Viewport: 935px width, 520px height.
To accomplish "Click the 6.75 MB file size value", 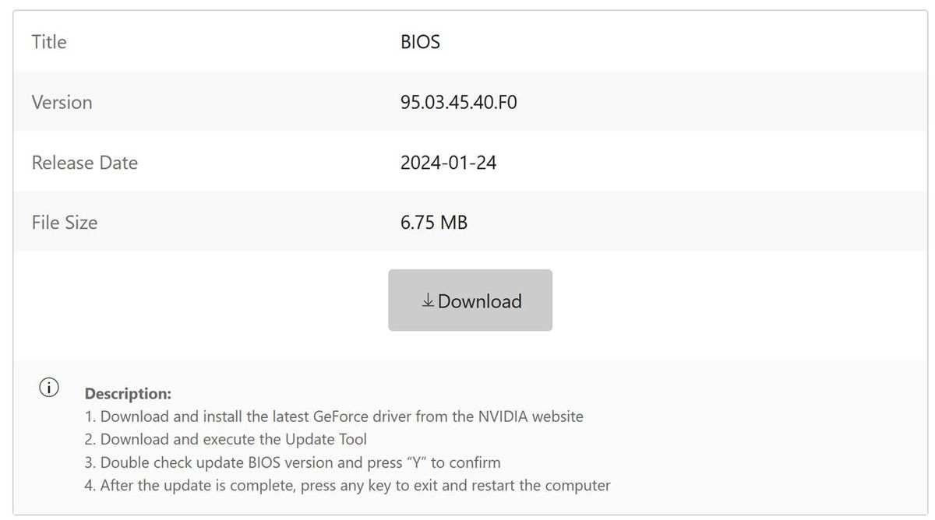I will [434, 223].
